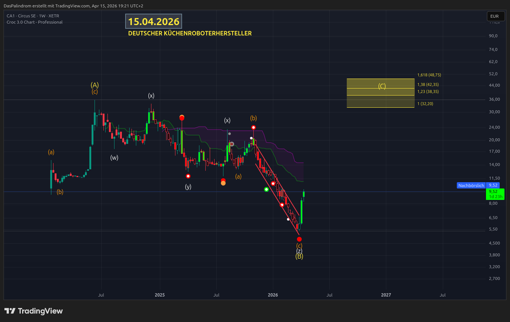Click the green 9,52 current price tag
510x322 pixels.
tap(495, 194)
